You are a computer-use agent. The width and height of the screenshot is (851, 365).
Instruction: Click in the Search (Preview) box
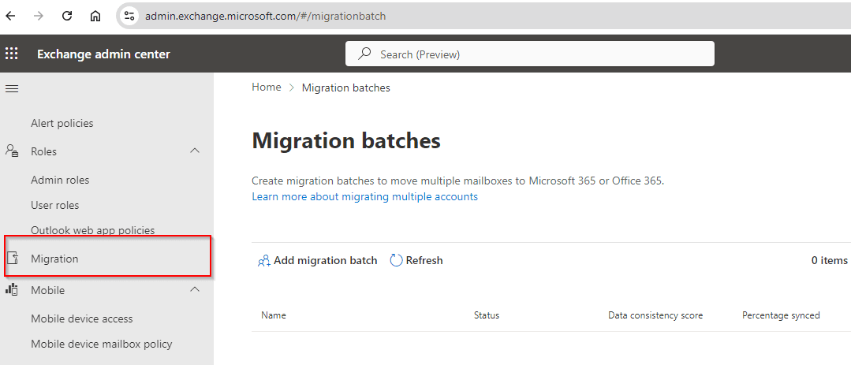point(530,54)
